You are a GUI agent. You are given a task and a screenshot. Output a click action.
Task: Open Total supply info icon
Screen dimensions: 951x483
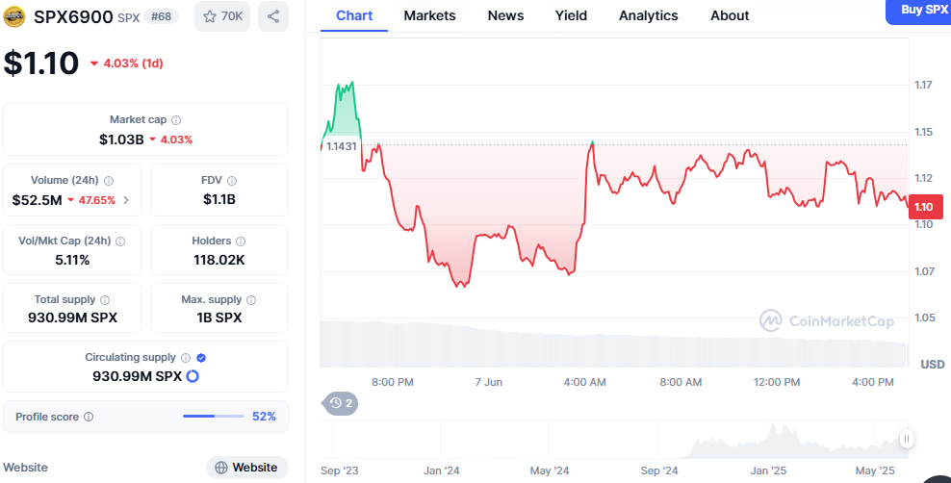105,300
